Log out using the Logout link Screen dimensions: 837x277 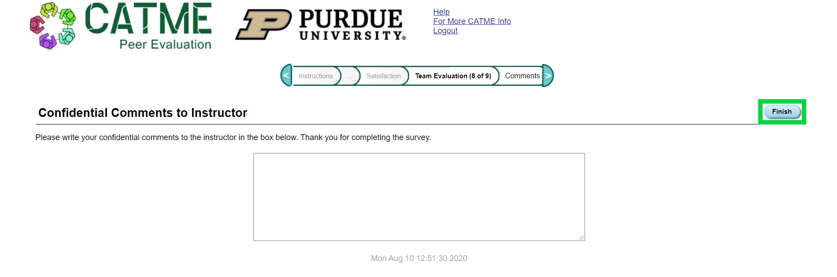(445, 31)
